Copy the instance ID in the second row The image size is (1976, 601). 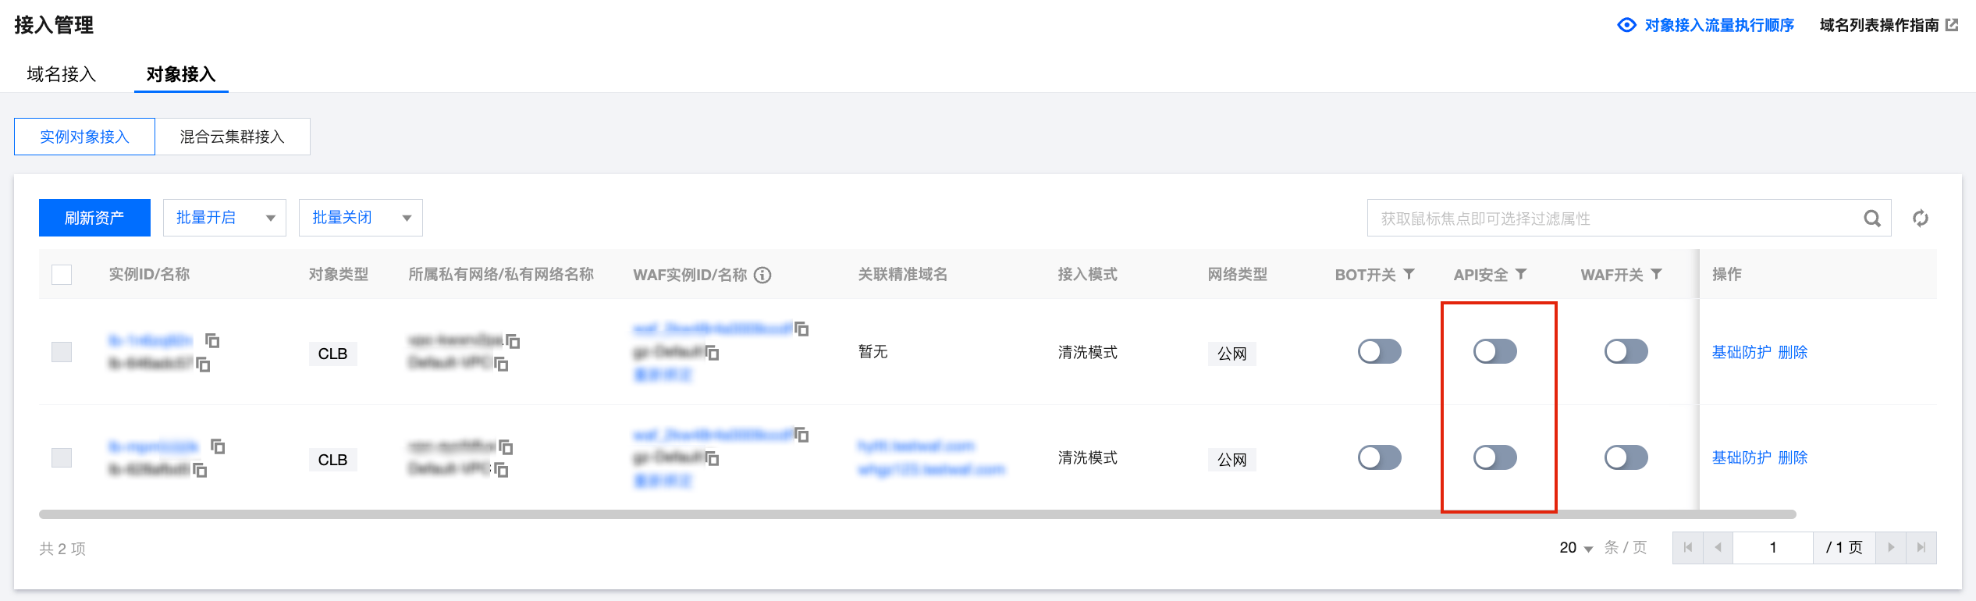tap(219, 446)
